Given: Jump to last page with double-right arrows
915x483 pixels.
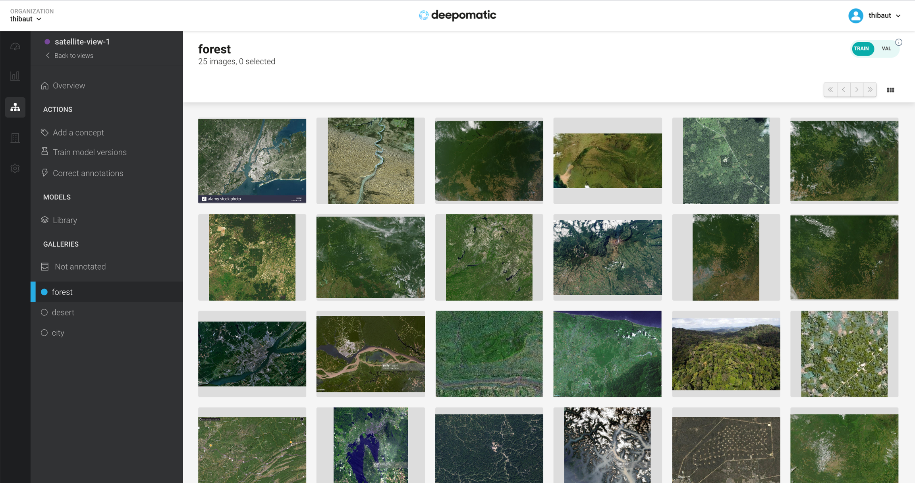Looking at the screenshot, I should tap(870, 90).
